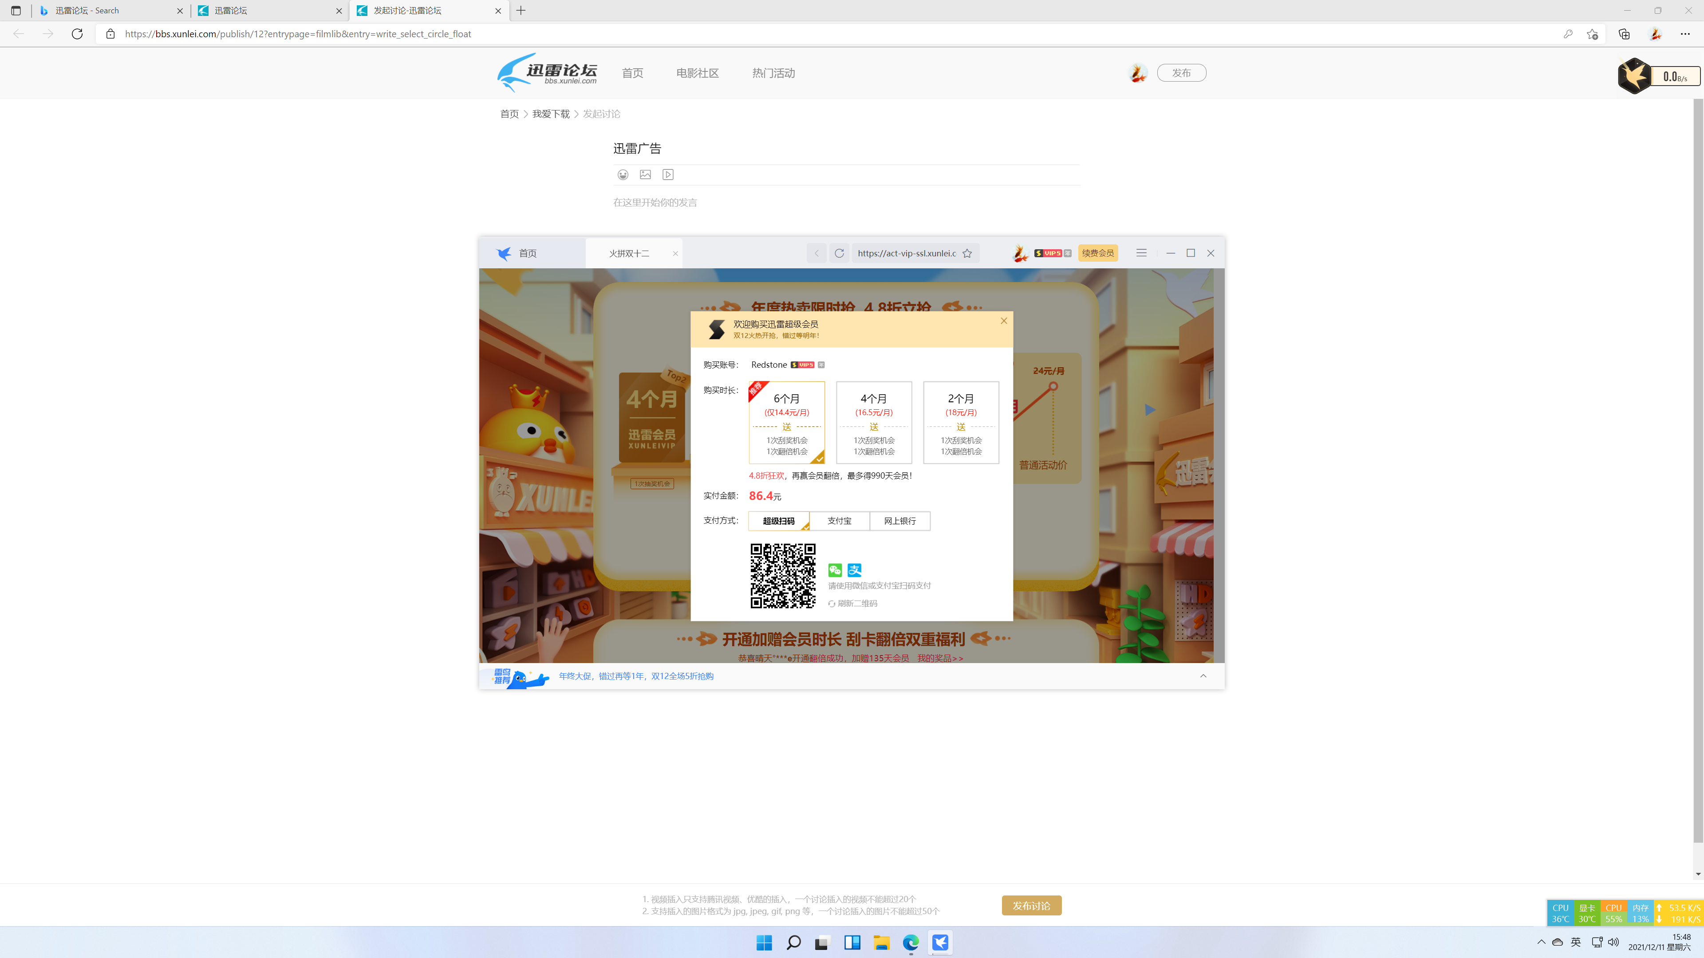
Task: Open the hamburger menu in the Xunlei client
Action: click(1141, 252)
